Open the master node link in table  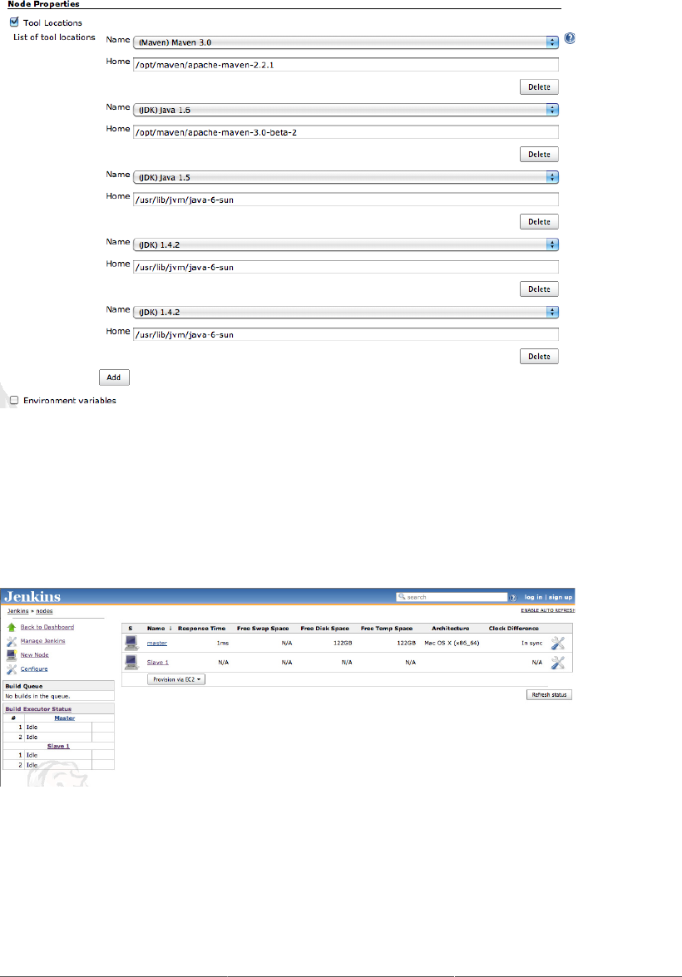(156, 643)
